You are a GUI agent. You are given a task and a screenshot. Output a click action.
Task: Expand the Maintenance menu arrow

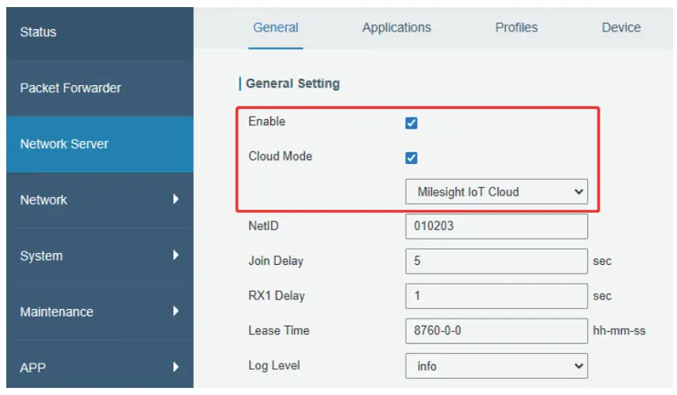click(176, 311)
